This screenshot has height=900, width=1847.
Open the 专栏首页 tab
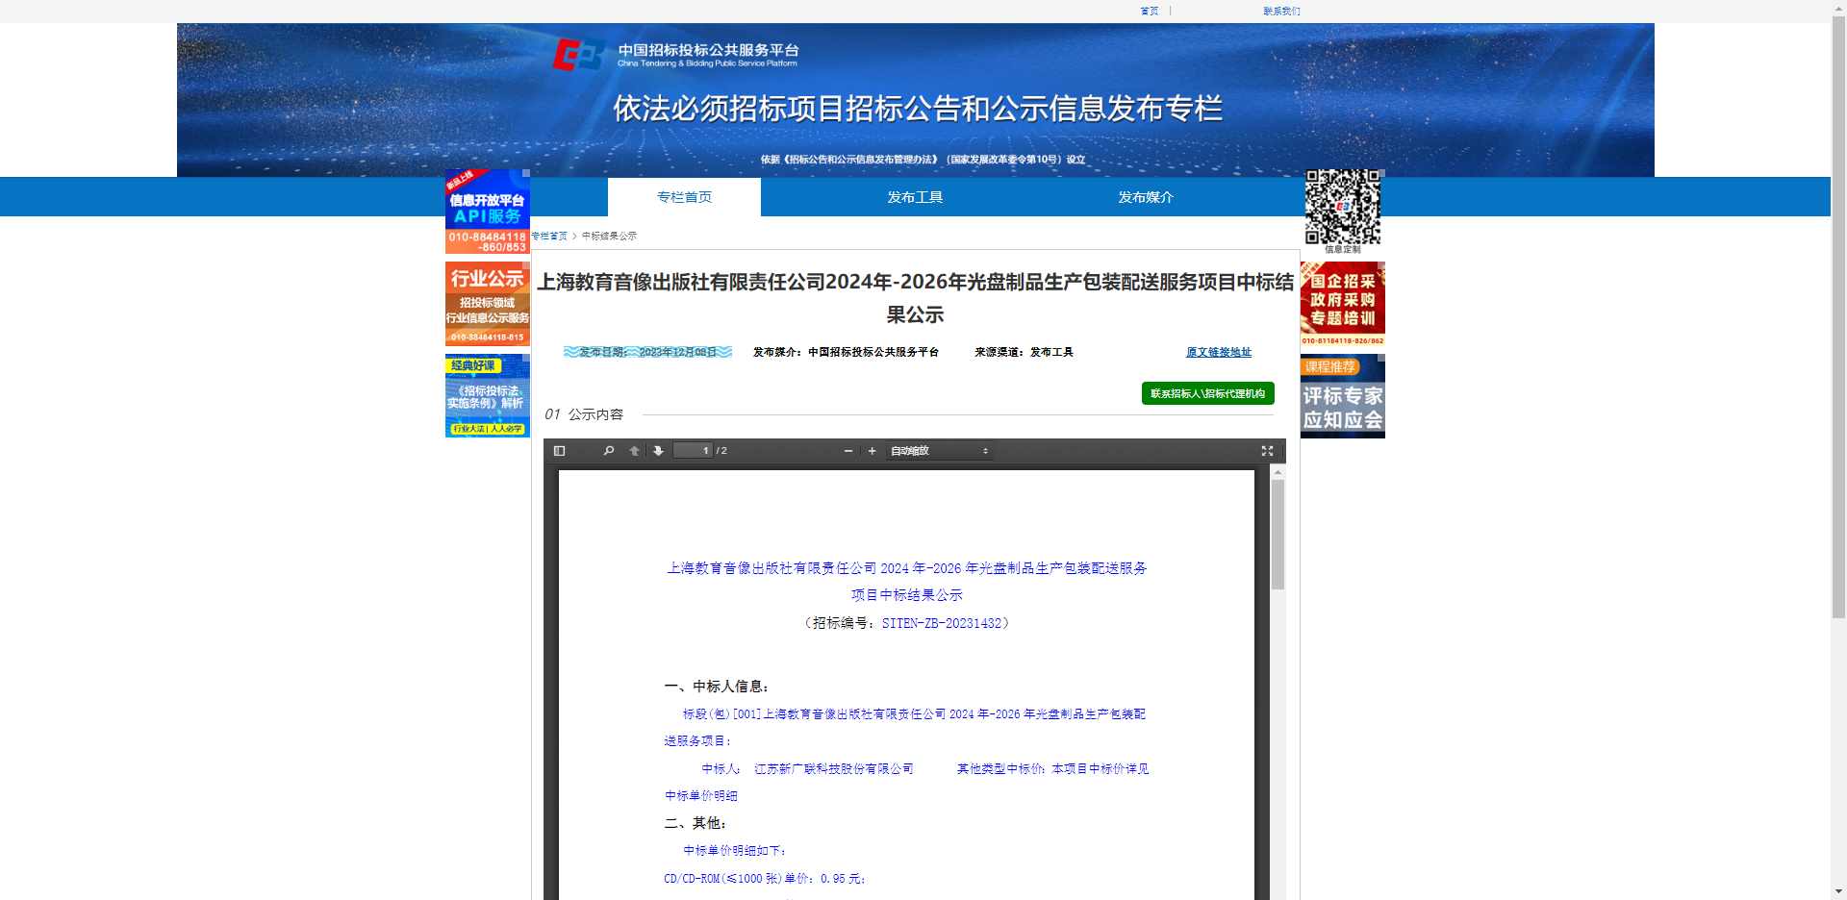(x=684, y=197)
